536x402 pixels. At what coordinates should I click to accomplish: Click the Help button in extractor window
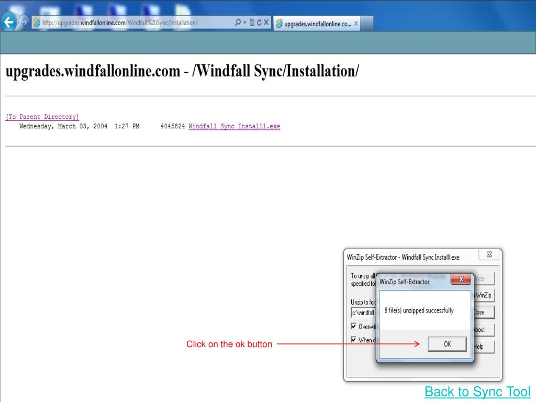484,347
